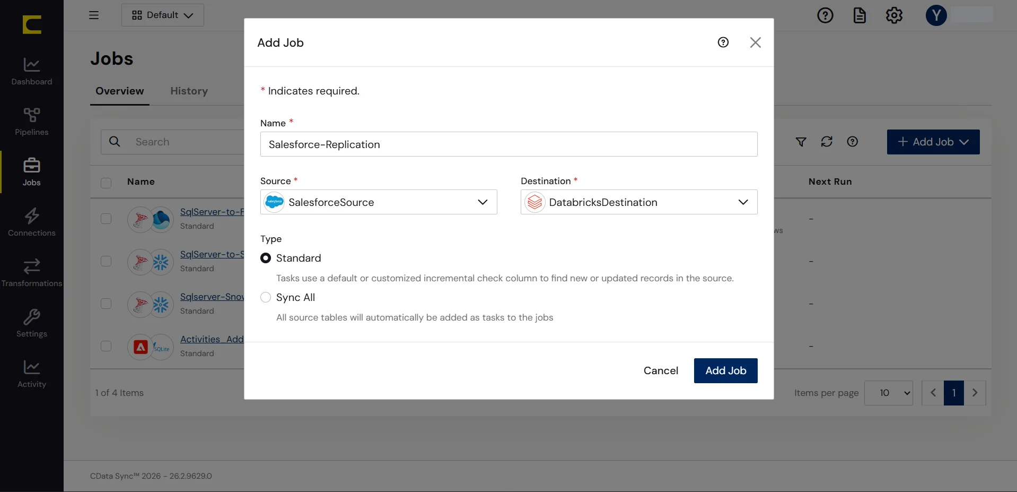The width and height of the screenshot is (1017, 492).
Task: Open the Activities_Add job link
Action: point(212,339)
